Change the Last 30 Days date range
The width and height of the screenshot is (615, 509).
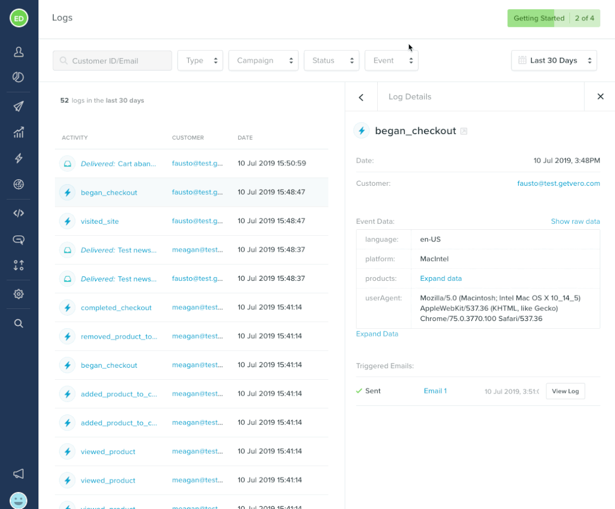coord(553,60)
